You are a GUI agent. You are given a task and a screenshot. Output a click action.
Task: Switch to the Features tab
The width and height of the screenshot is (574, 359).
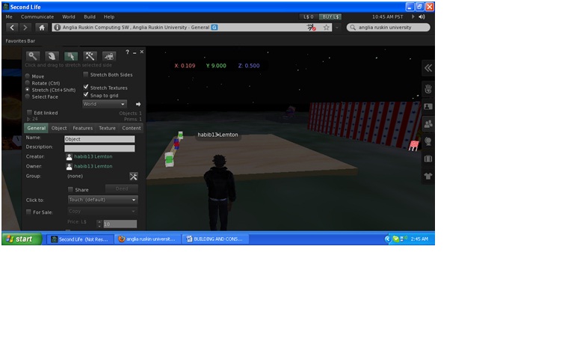pyautogui.click(x=83, y=128)
